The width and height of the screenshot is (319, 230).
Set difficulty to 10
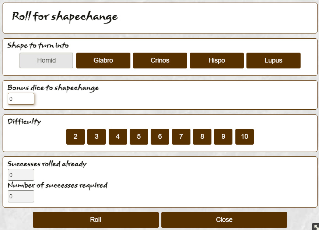[x=245, y=137]
